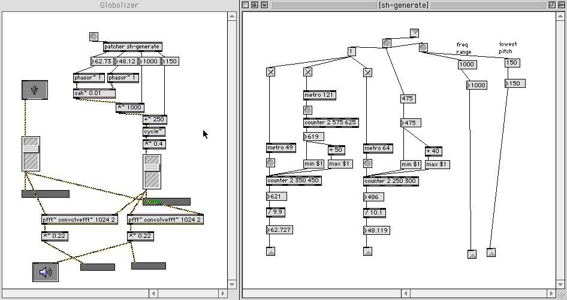
Task: Click the Globolizer vertical scrollbar up arrow
Action: 232,16
